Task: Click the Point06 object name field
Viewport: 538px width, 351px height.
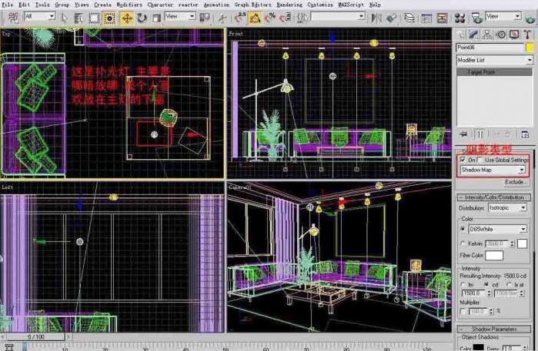Action: click(x=490, y=48)
